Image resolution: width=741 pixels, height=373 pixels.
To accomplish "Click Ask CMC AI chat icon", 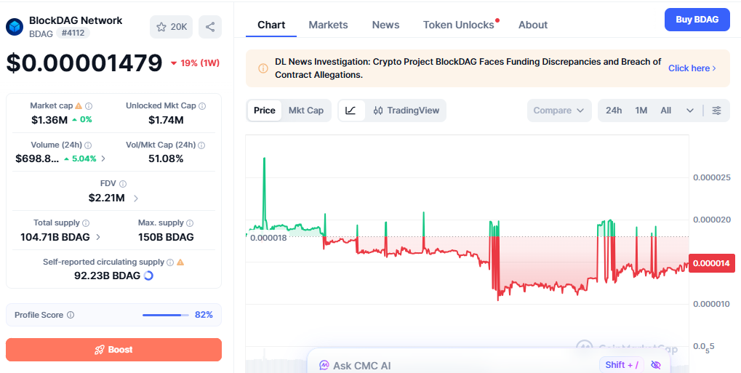I will 324,366.
